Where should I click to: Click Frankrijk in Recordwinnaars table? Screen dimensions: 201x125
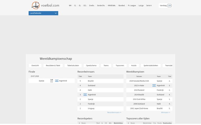[91, 104]
